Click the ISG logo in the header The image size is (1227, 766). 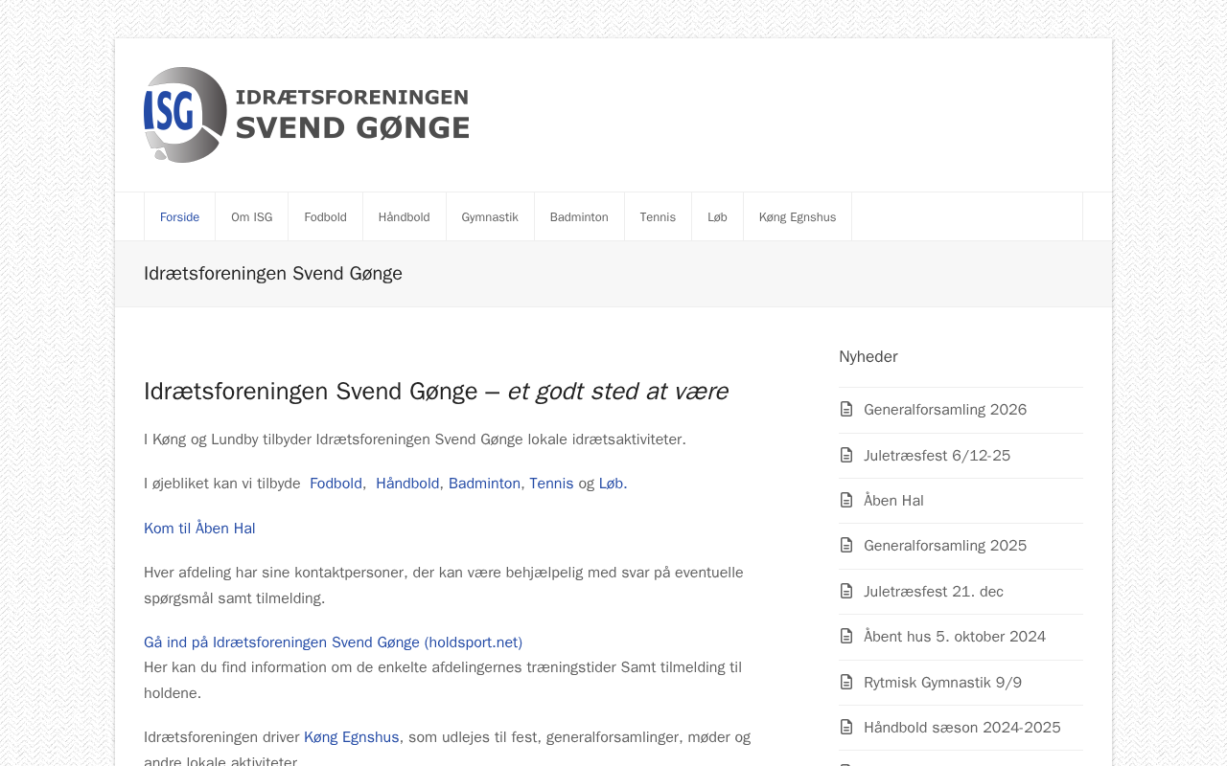tap(307, 115)
